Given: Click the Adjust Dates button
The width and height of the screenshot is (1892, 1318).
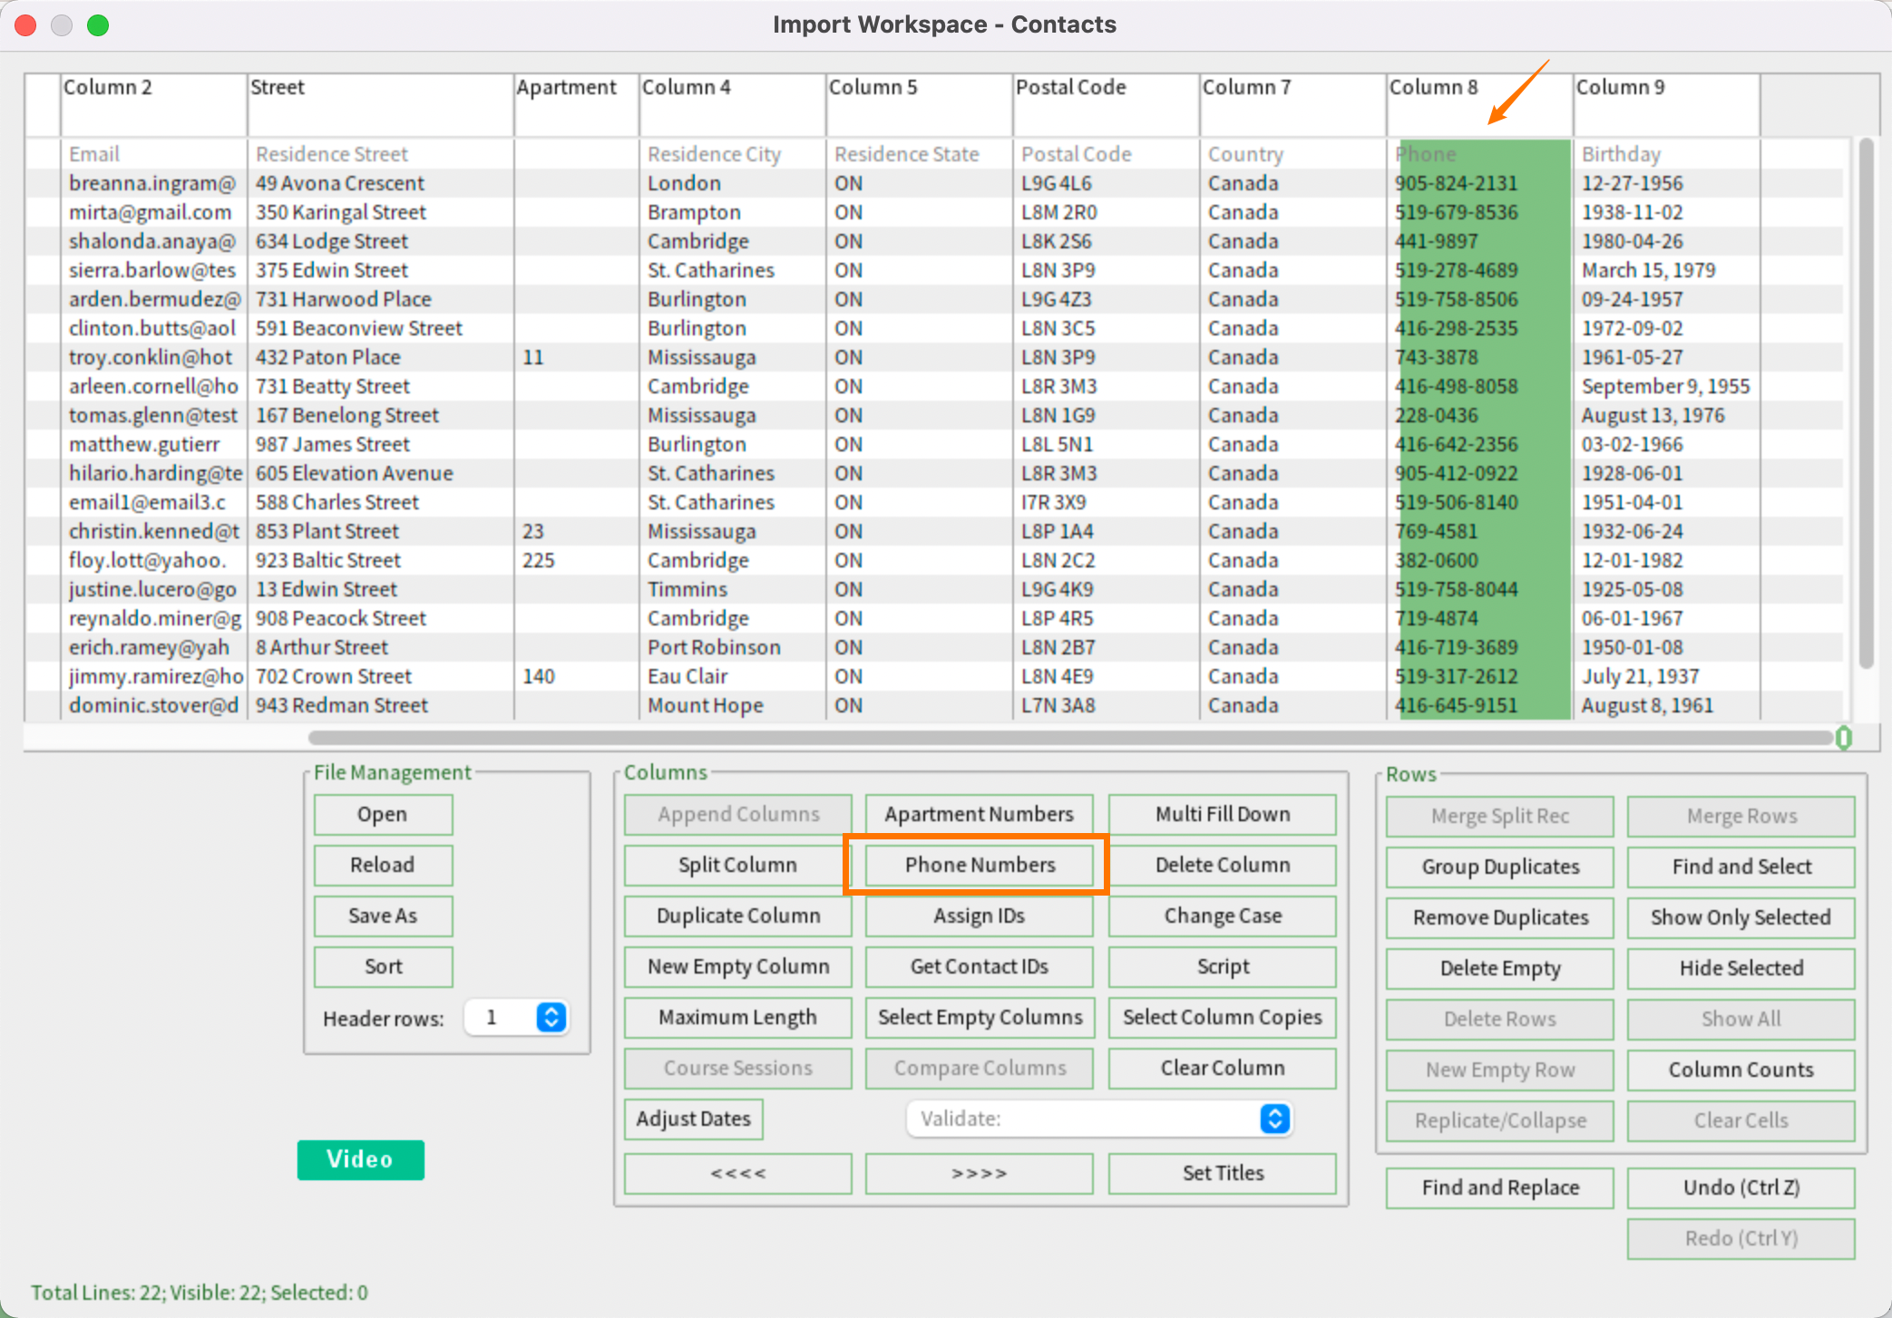Looking at the screenshot, I should pos(694,1119).
